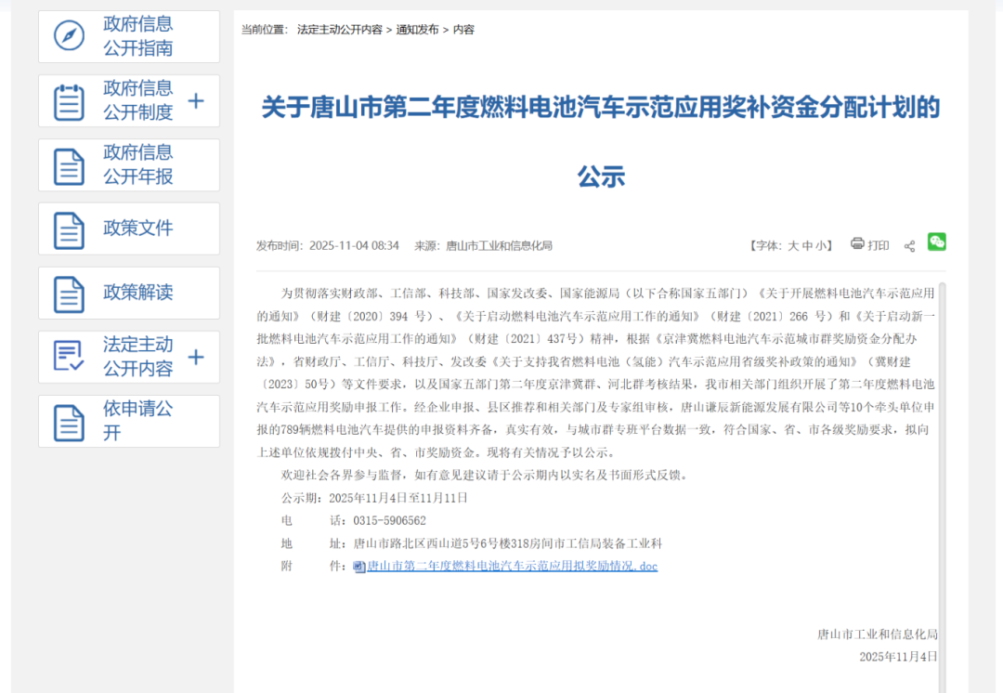Image resolution: width=1003 pixels, height=693 pixels.
Task: Select the 政策解读 sidebar icon
Action: tap(68, 293)
